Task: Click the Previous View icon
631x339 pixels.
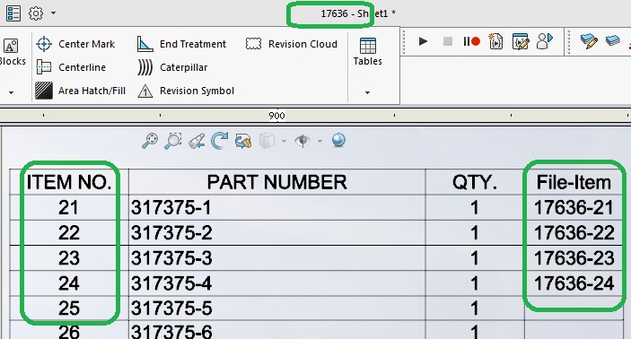Action: coord(197,141)
